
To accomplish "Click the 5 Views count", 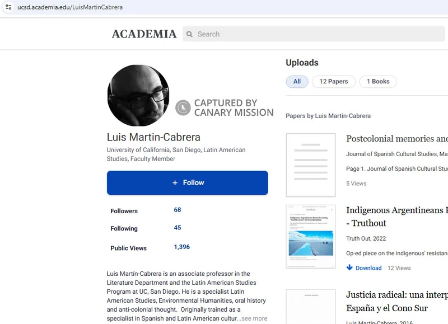I will [x=356, y=184].
